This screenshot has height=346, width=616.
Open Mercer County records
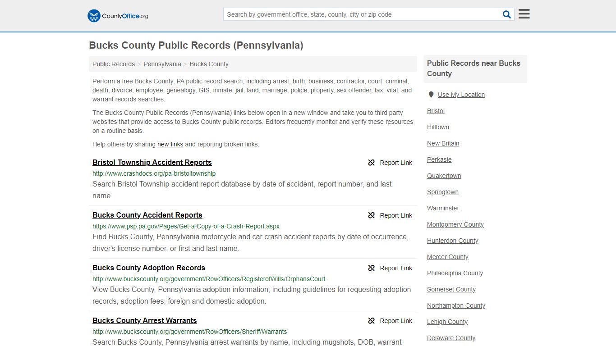pos(447,257)
